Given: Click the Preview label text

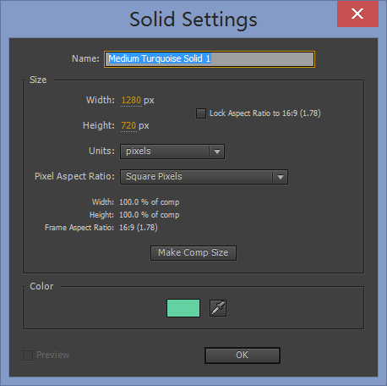Looking at the screenshot, I should click(53, 355).
